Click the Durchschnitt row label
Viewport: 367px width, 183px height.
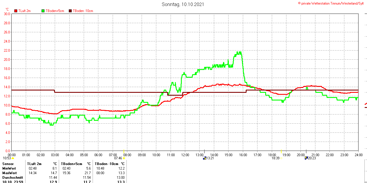point(13,178)
